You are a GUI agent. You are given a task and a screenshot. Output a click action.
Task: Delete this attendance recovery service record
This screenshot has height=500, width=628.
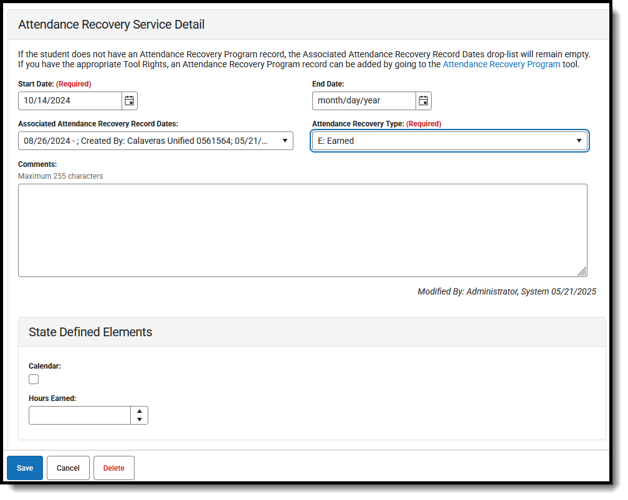(114, 468)
